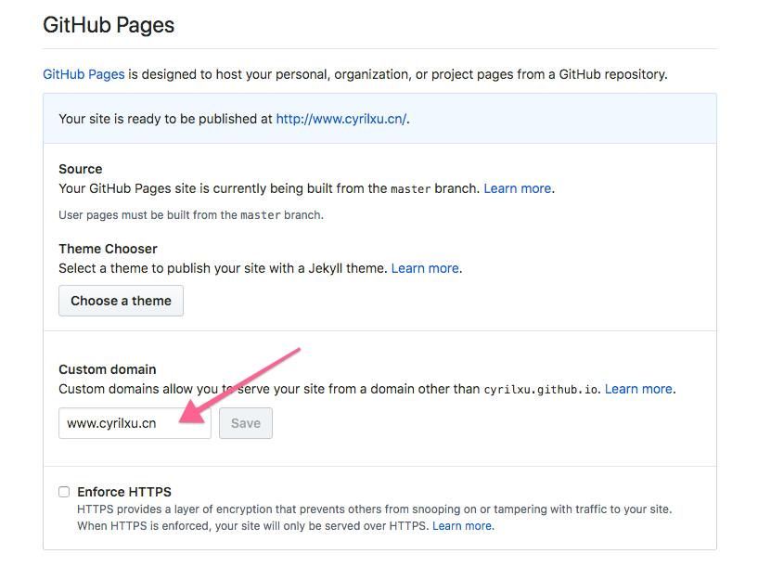Click the Custom domain section heading
This screenshot has width=758, height=567.
pos(108,369)
